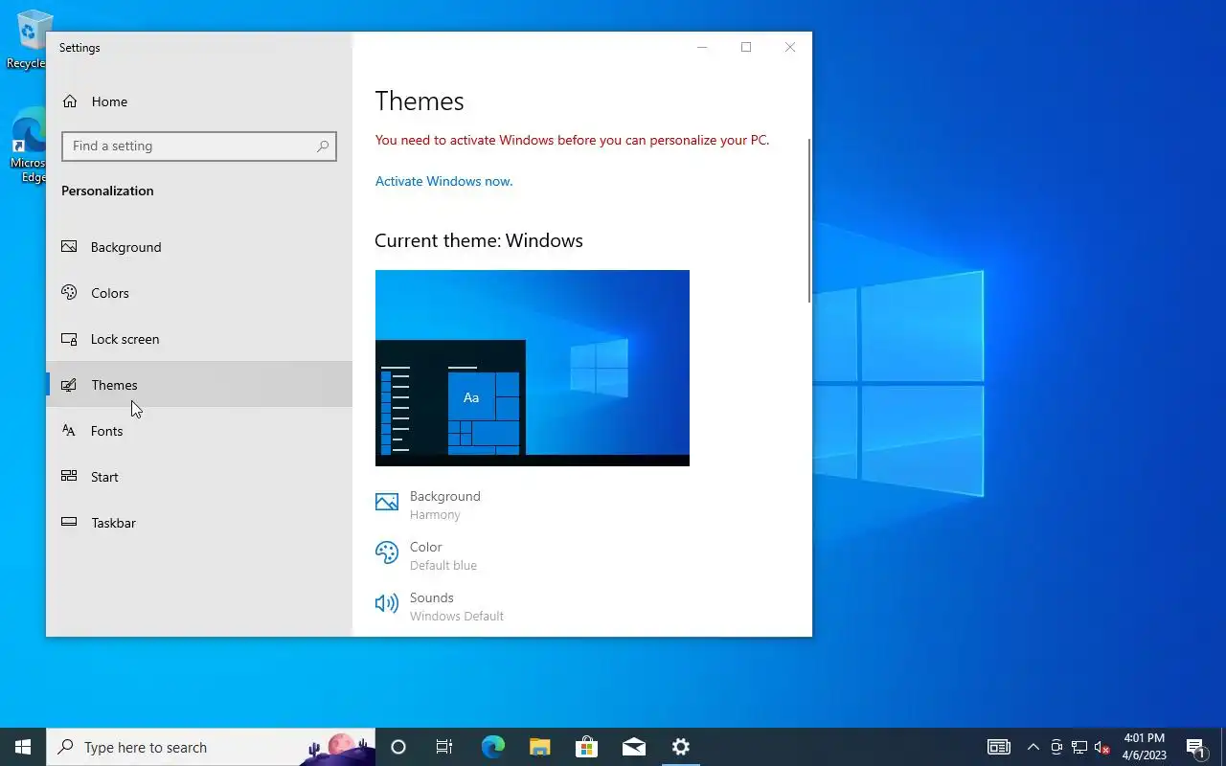
Task: Open the Colors settings page
Action: (199, 293)
